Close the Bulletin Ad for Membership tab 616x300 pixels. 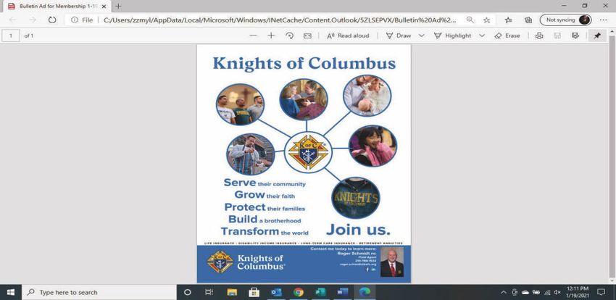[104, 7]
